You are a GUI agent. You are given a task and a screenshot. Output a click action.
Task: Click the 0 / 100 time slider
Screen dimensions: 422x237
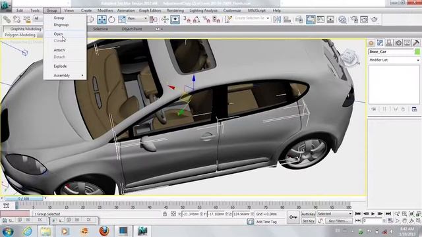coord(24,199)
